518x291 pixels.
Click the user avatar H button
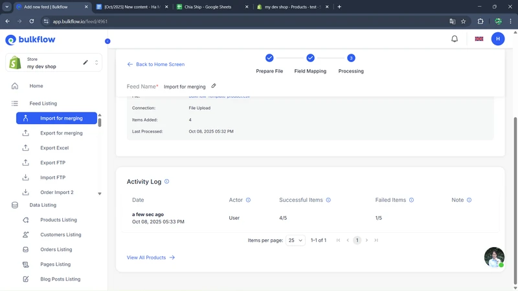[x=497, y=39]
